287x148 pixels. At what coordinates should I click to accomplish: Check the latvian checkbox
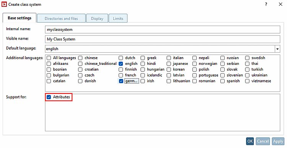coord(169,75)
